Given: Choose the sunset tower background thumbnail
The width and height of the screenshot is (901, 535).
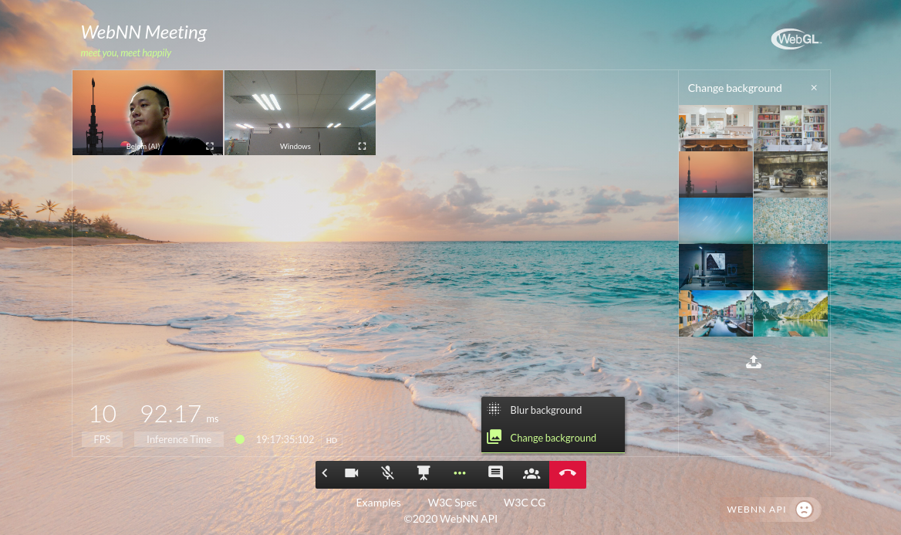Looking at the screenshot, I should [715, 174].
